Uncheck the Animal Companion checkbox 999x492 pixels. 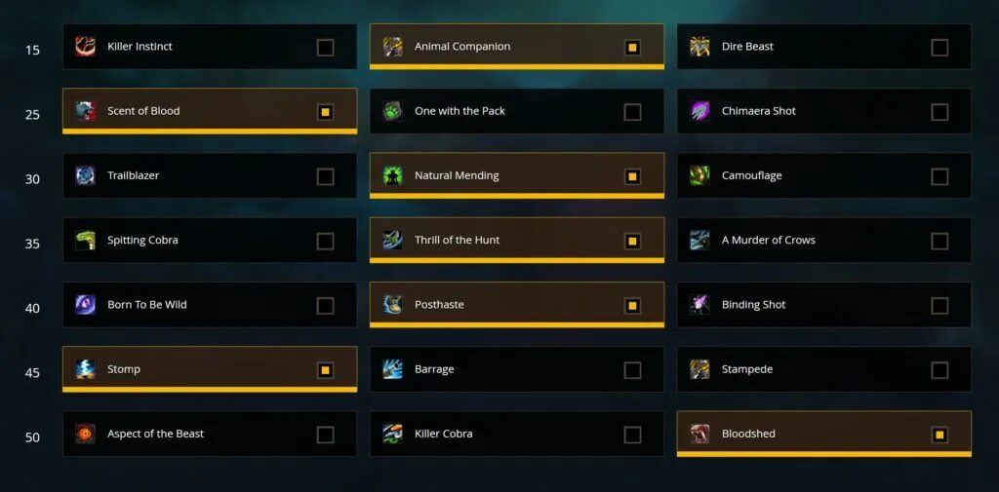pos(632,48)
